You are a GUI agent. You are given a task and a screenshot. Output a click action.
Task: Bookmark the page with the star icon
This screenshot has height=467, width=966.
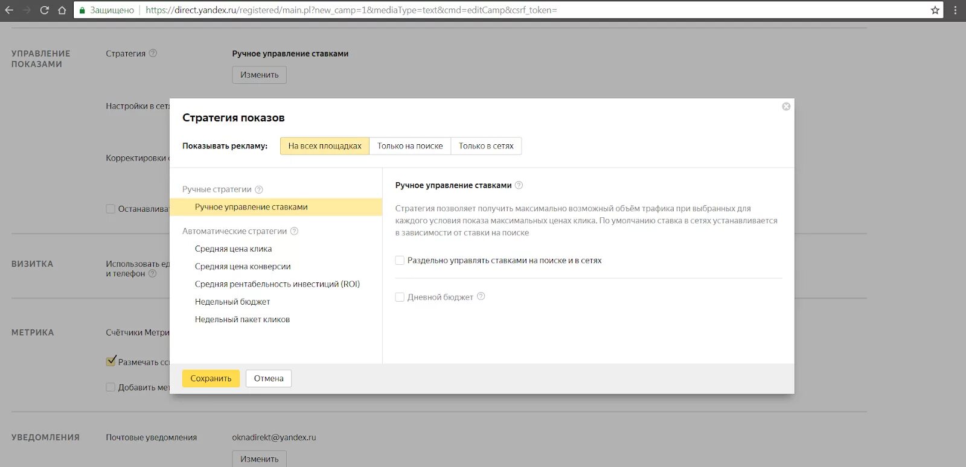tap(935, 10)
